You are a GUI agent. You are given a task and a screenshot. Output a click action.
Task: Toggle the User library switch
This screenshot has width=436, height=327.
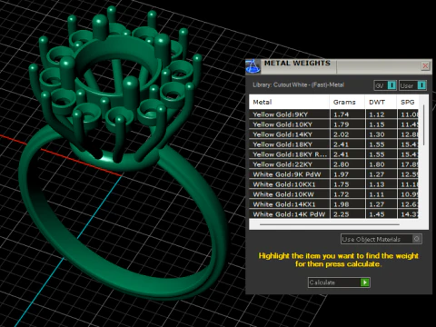(412, 85)
